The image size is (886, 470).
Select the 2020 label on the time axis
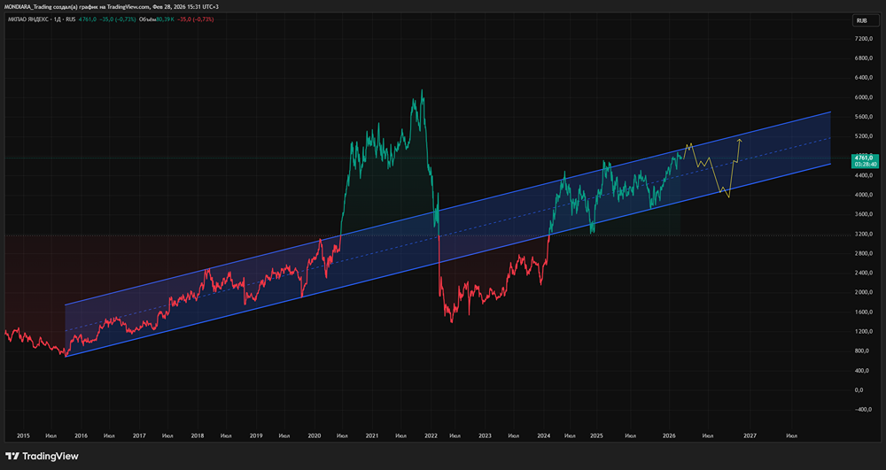tap(315, 435)
